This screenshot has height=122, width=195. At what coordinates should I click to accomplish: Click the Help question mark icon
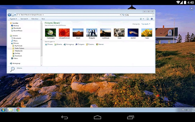(x=151, y=19)
